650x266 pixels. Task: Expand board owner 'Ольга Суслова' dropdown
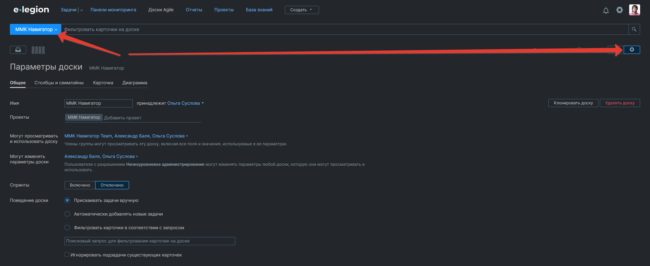(185, 103)
